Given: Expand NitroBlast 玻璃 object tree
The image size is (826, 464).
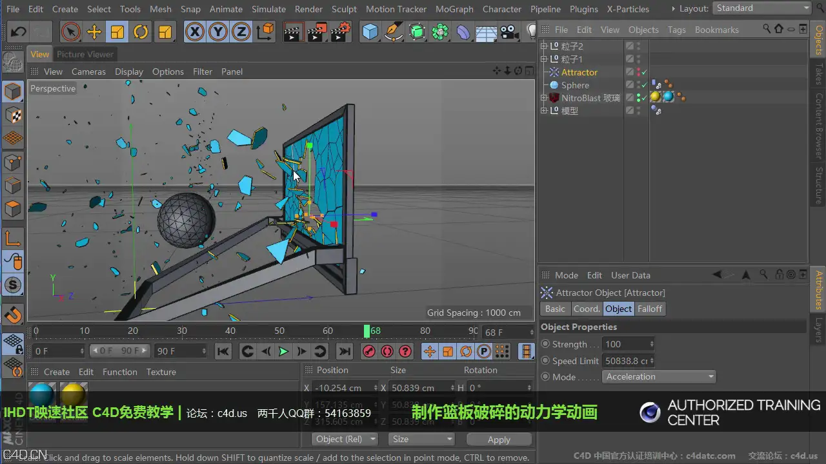Looking at the screenshot, I should tap(544, 98).
